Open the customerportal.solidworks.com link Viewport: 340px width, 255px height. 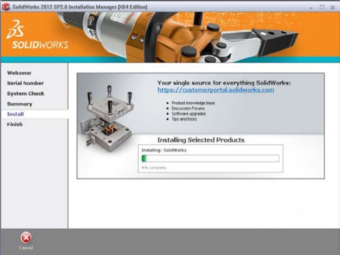(216, 90)
